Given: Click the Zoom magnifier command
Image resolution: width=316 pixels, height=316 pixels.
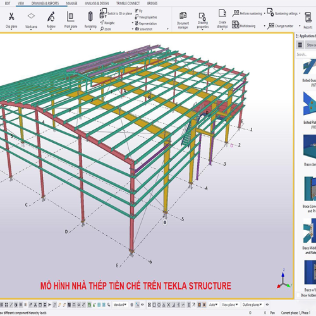Looking at the screenshot, I should click(106, 29).
